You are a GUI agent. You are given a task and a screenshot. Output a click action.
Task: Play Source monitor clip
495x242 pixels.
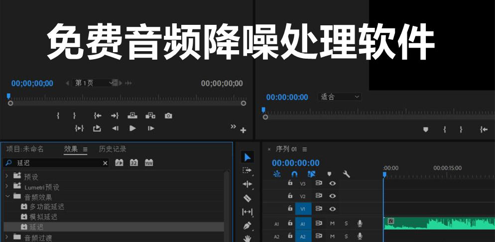coord(133,128)
